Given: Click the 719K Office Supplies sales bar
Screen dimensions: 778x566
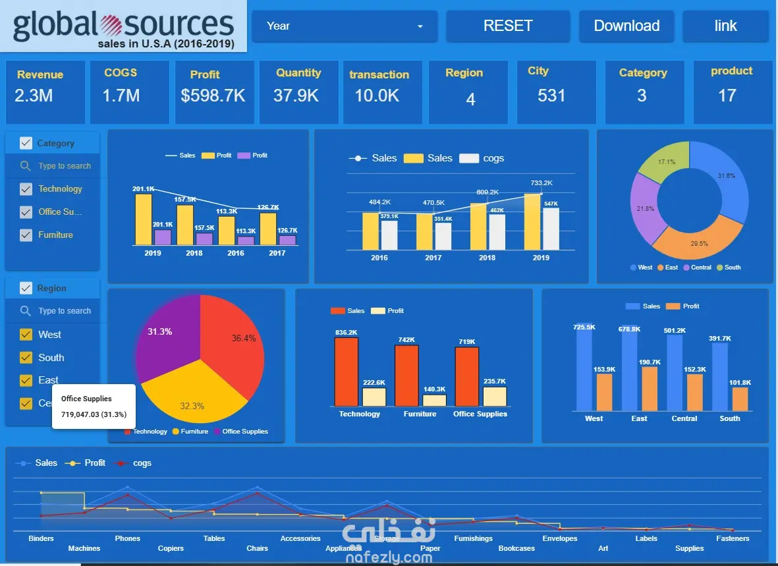Looking at the screenshot, I should pyautogui.click(x=467, y=377).
